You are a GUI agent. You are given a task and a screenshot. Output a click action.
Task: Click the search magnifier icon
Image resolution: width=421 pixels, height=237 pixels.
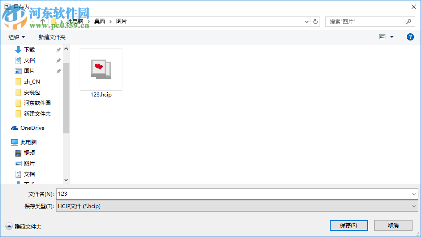coord(409,21)
